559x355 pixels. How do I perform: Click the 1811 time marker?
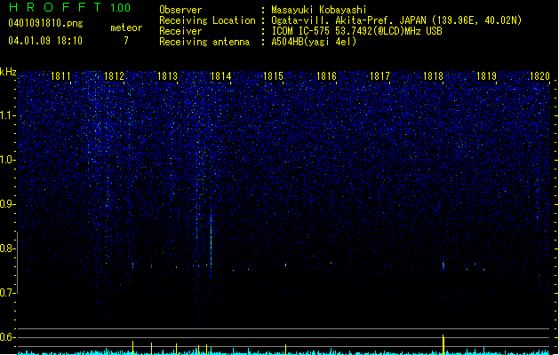click(60, 76)
